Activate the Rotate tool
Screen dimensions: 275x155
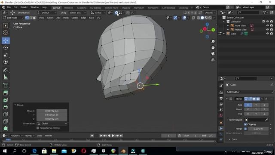click(x=6, y=48)
